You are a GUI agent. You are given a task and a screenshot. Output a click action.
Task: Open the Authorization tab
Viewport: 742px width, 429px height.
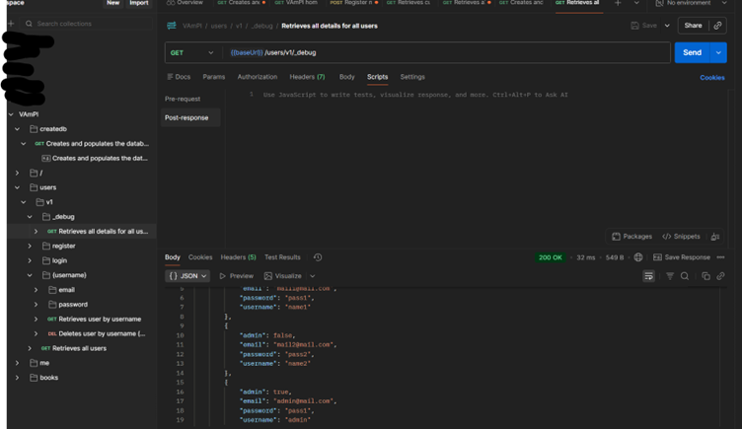pos(257,77)
